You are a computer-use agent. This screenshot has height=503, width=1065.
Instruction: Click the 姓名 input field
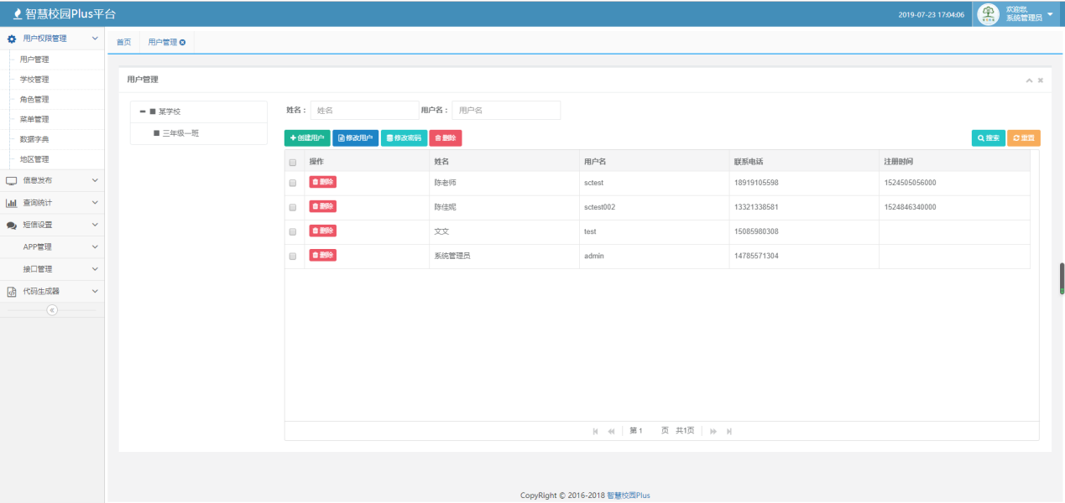(364, 111)
